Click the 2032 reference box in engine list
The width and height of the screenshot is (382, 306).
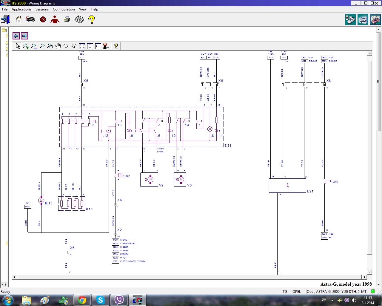115,261
